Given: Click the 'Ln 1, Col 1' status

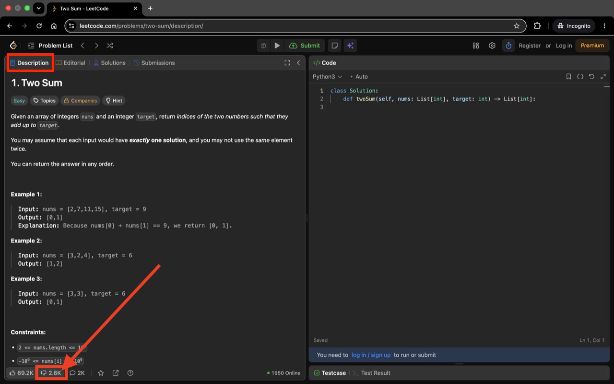Looking at the screenshot, I should pyautogui.click(x=592, y=340).
